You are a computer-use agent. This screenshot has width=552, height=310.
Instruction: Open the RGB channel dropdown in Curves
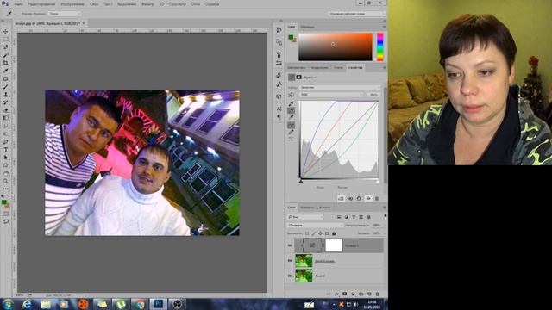(331, 95)
